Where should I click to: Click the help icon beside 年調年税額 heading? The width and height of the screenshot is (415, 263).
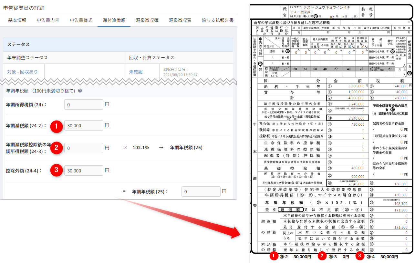(x=80, y=91)
